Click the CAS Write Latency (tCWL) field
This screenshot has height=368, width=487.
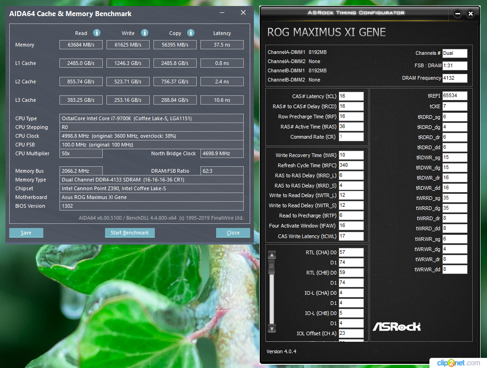(x=351, y=236)
